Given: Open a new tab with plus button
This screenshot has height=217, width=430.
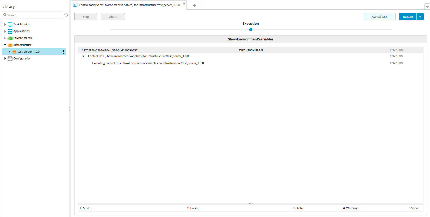Looking at the screenshot, I should click(x=194, y=5).
